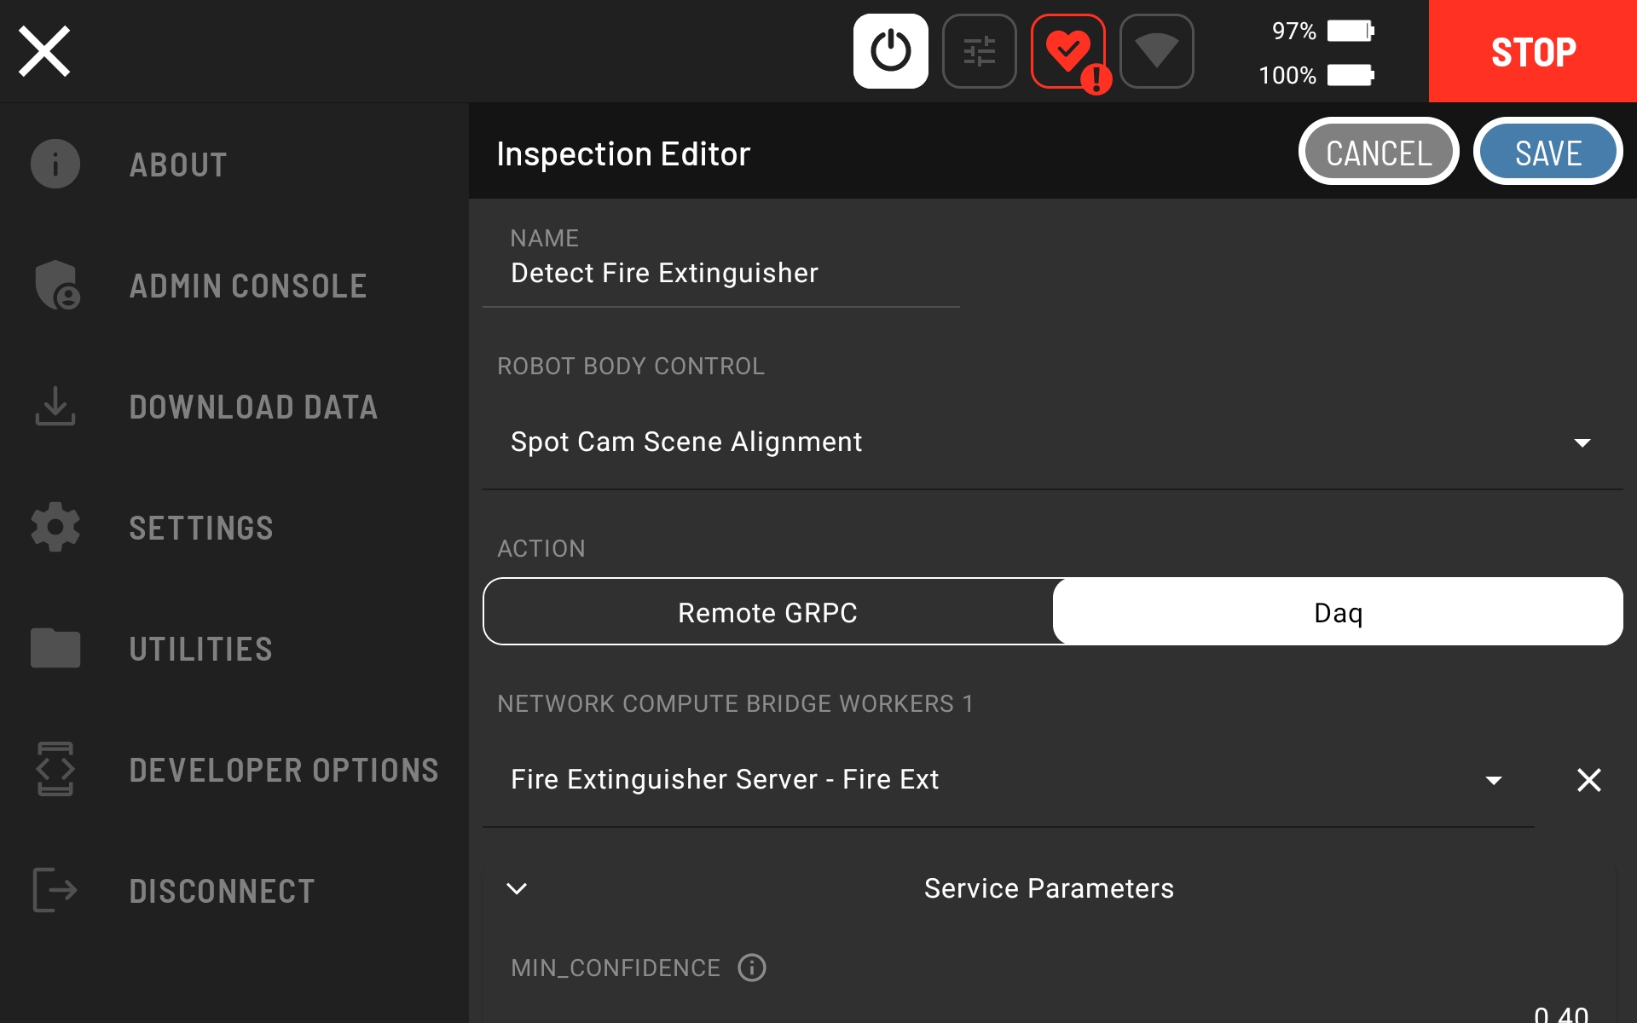Expand Fire Extinguisher Server dropdown
Viewport: 1637px width, 1023px height.
tap(1493, 777)
